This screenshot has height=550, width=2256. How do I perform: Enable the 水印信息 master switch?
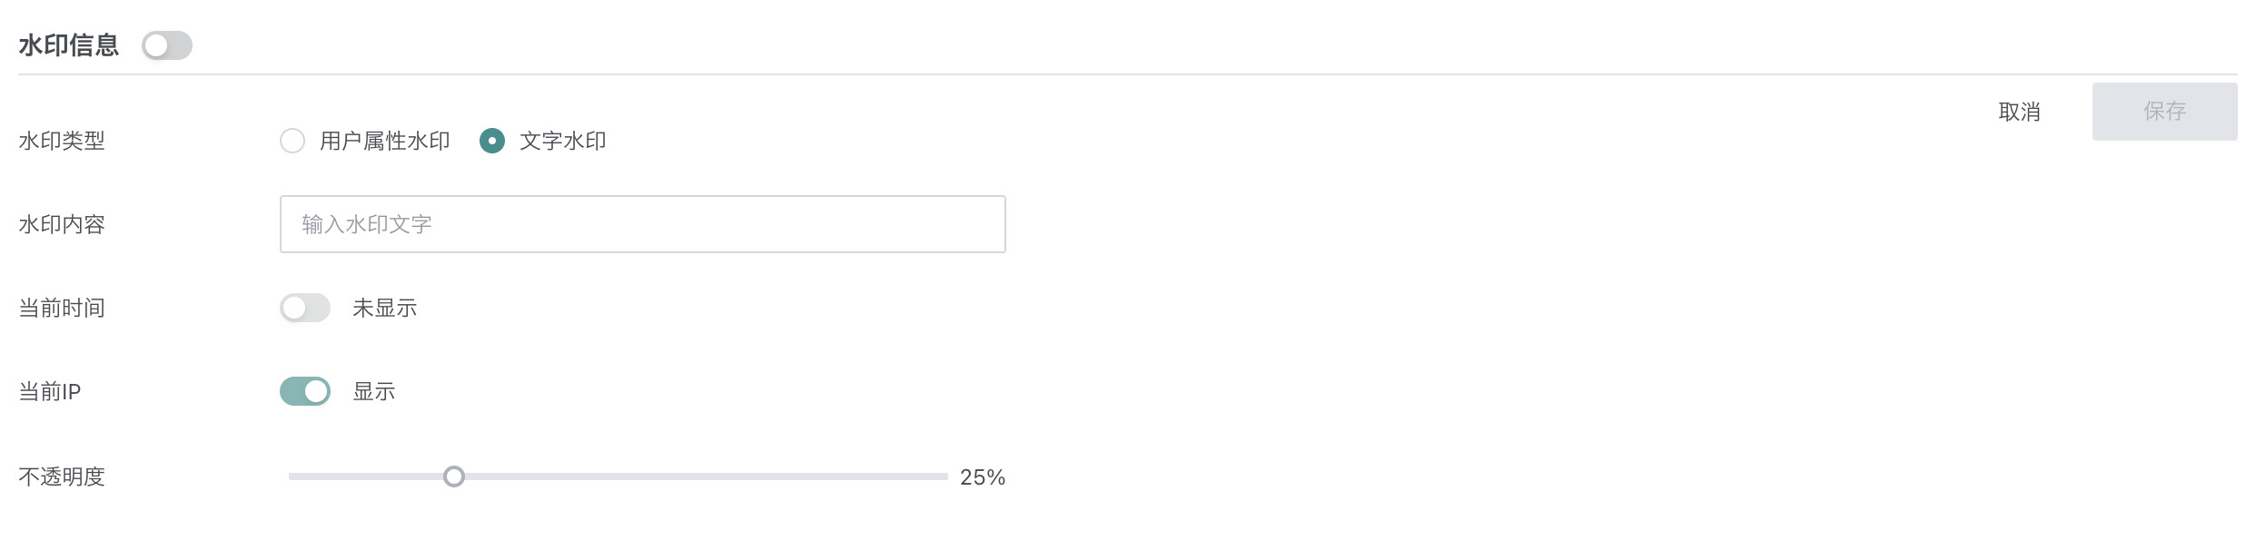click(x=167, y=45)
